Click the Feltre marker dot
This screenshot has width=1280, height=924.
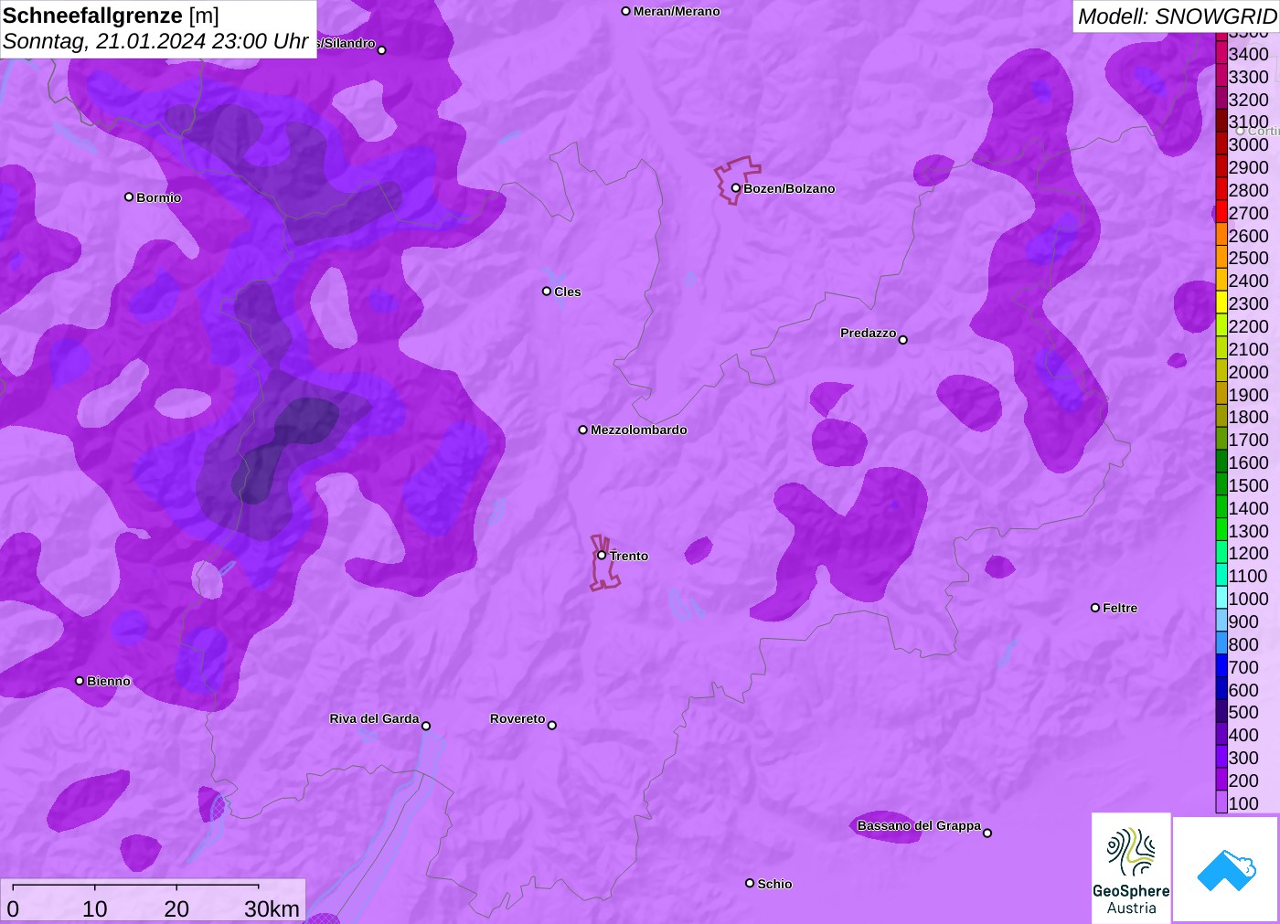click(1095, 607)
